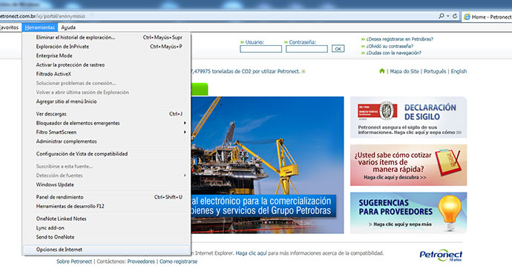Open Mapa do Site link
The height and width of the screenshot is (277, 512).
(404, 71)
